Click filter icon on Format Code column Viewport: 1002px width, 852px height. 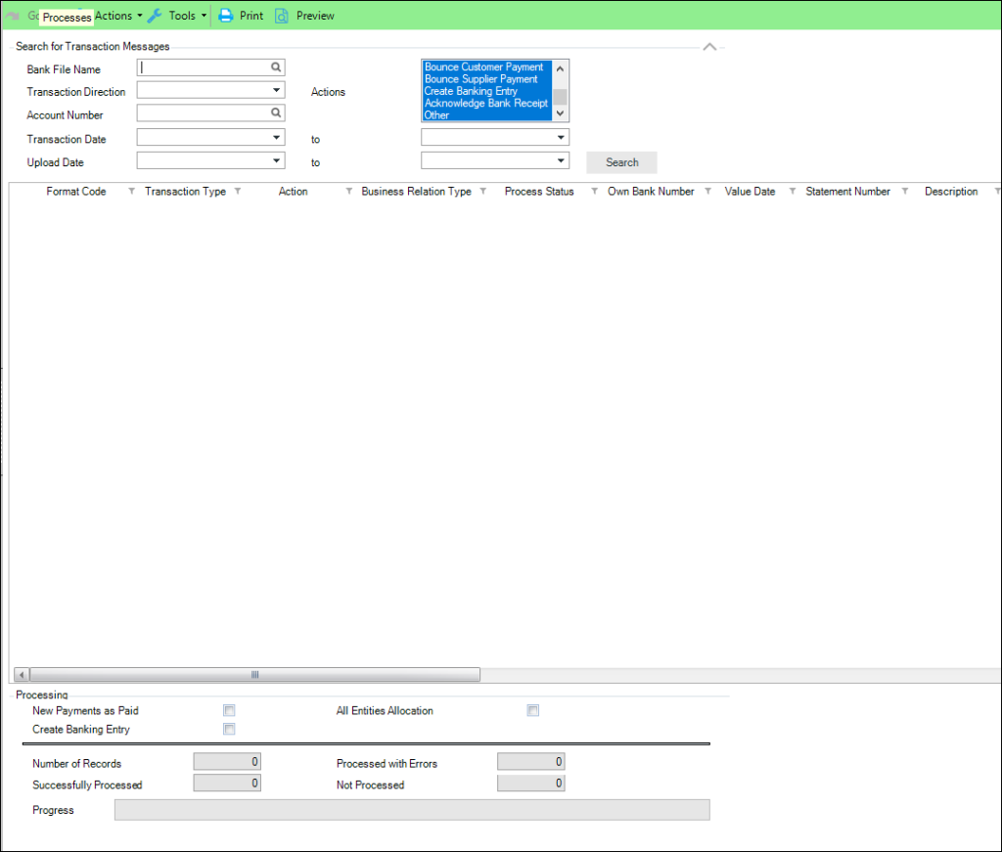[132, 192]
